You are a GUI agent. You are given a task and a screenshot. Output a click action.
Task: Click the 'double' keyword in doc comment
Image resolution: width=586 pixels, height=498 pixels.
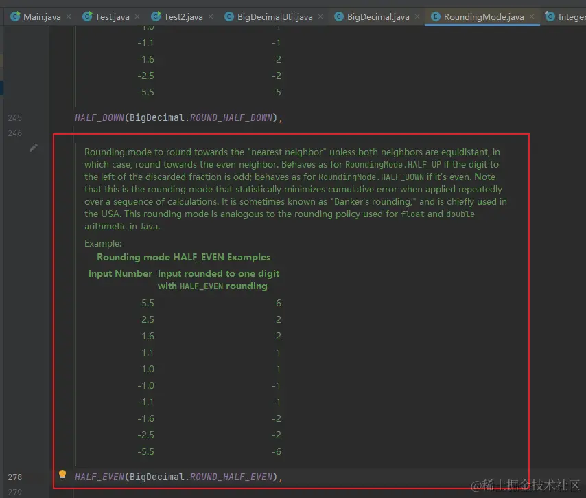pos(460,214)
